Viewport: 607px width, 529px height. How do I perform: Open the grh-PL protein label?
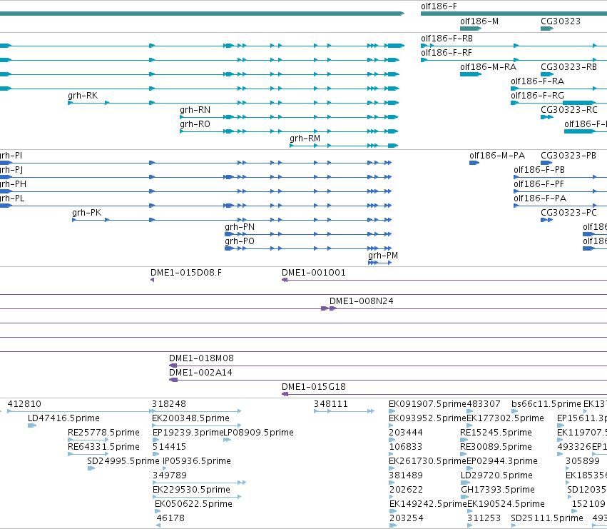point(12,198)
